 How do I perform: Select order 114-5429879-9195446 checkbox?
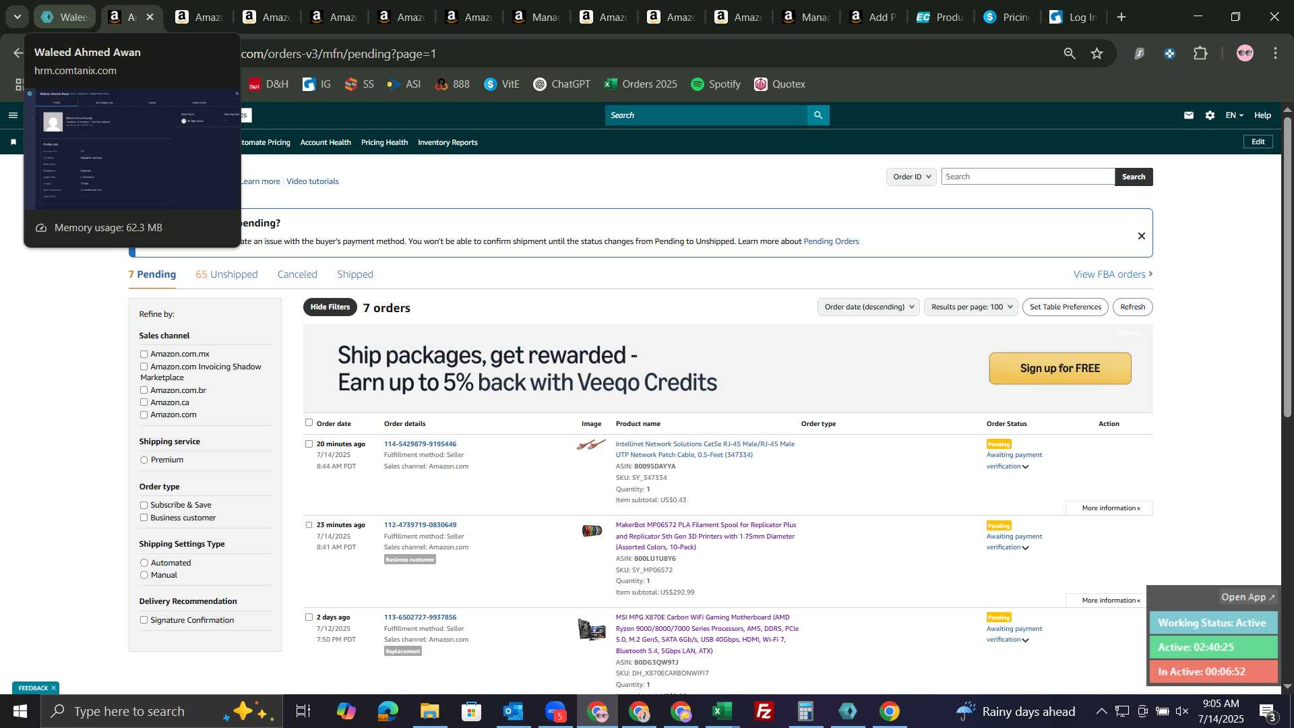pyautogui.click(x=309, y=444)
